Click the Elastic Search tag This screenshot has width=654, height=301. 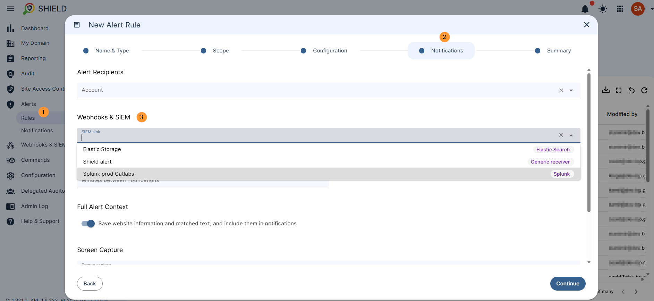point(553,150)
